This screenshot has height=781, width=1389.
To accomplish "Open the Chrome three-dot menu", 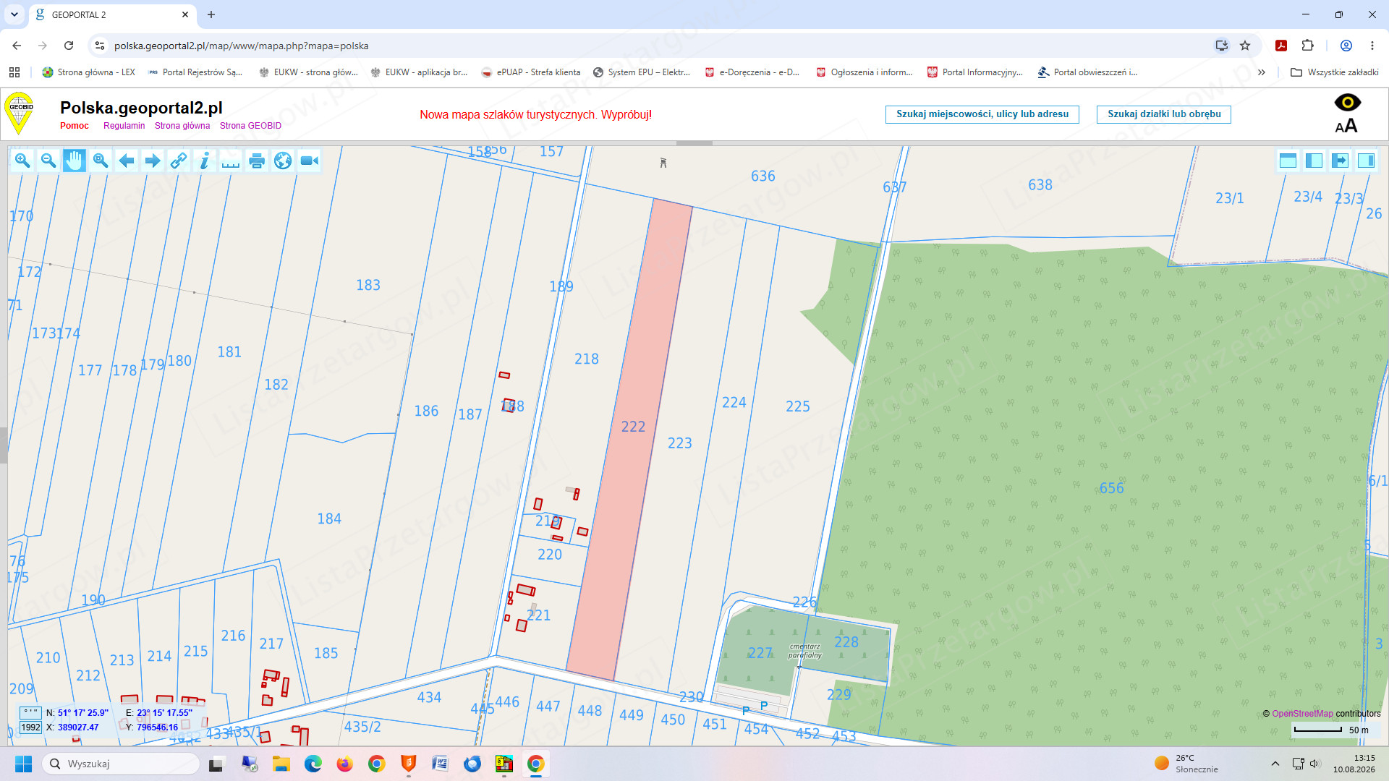I will coord(1372,46).
